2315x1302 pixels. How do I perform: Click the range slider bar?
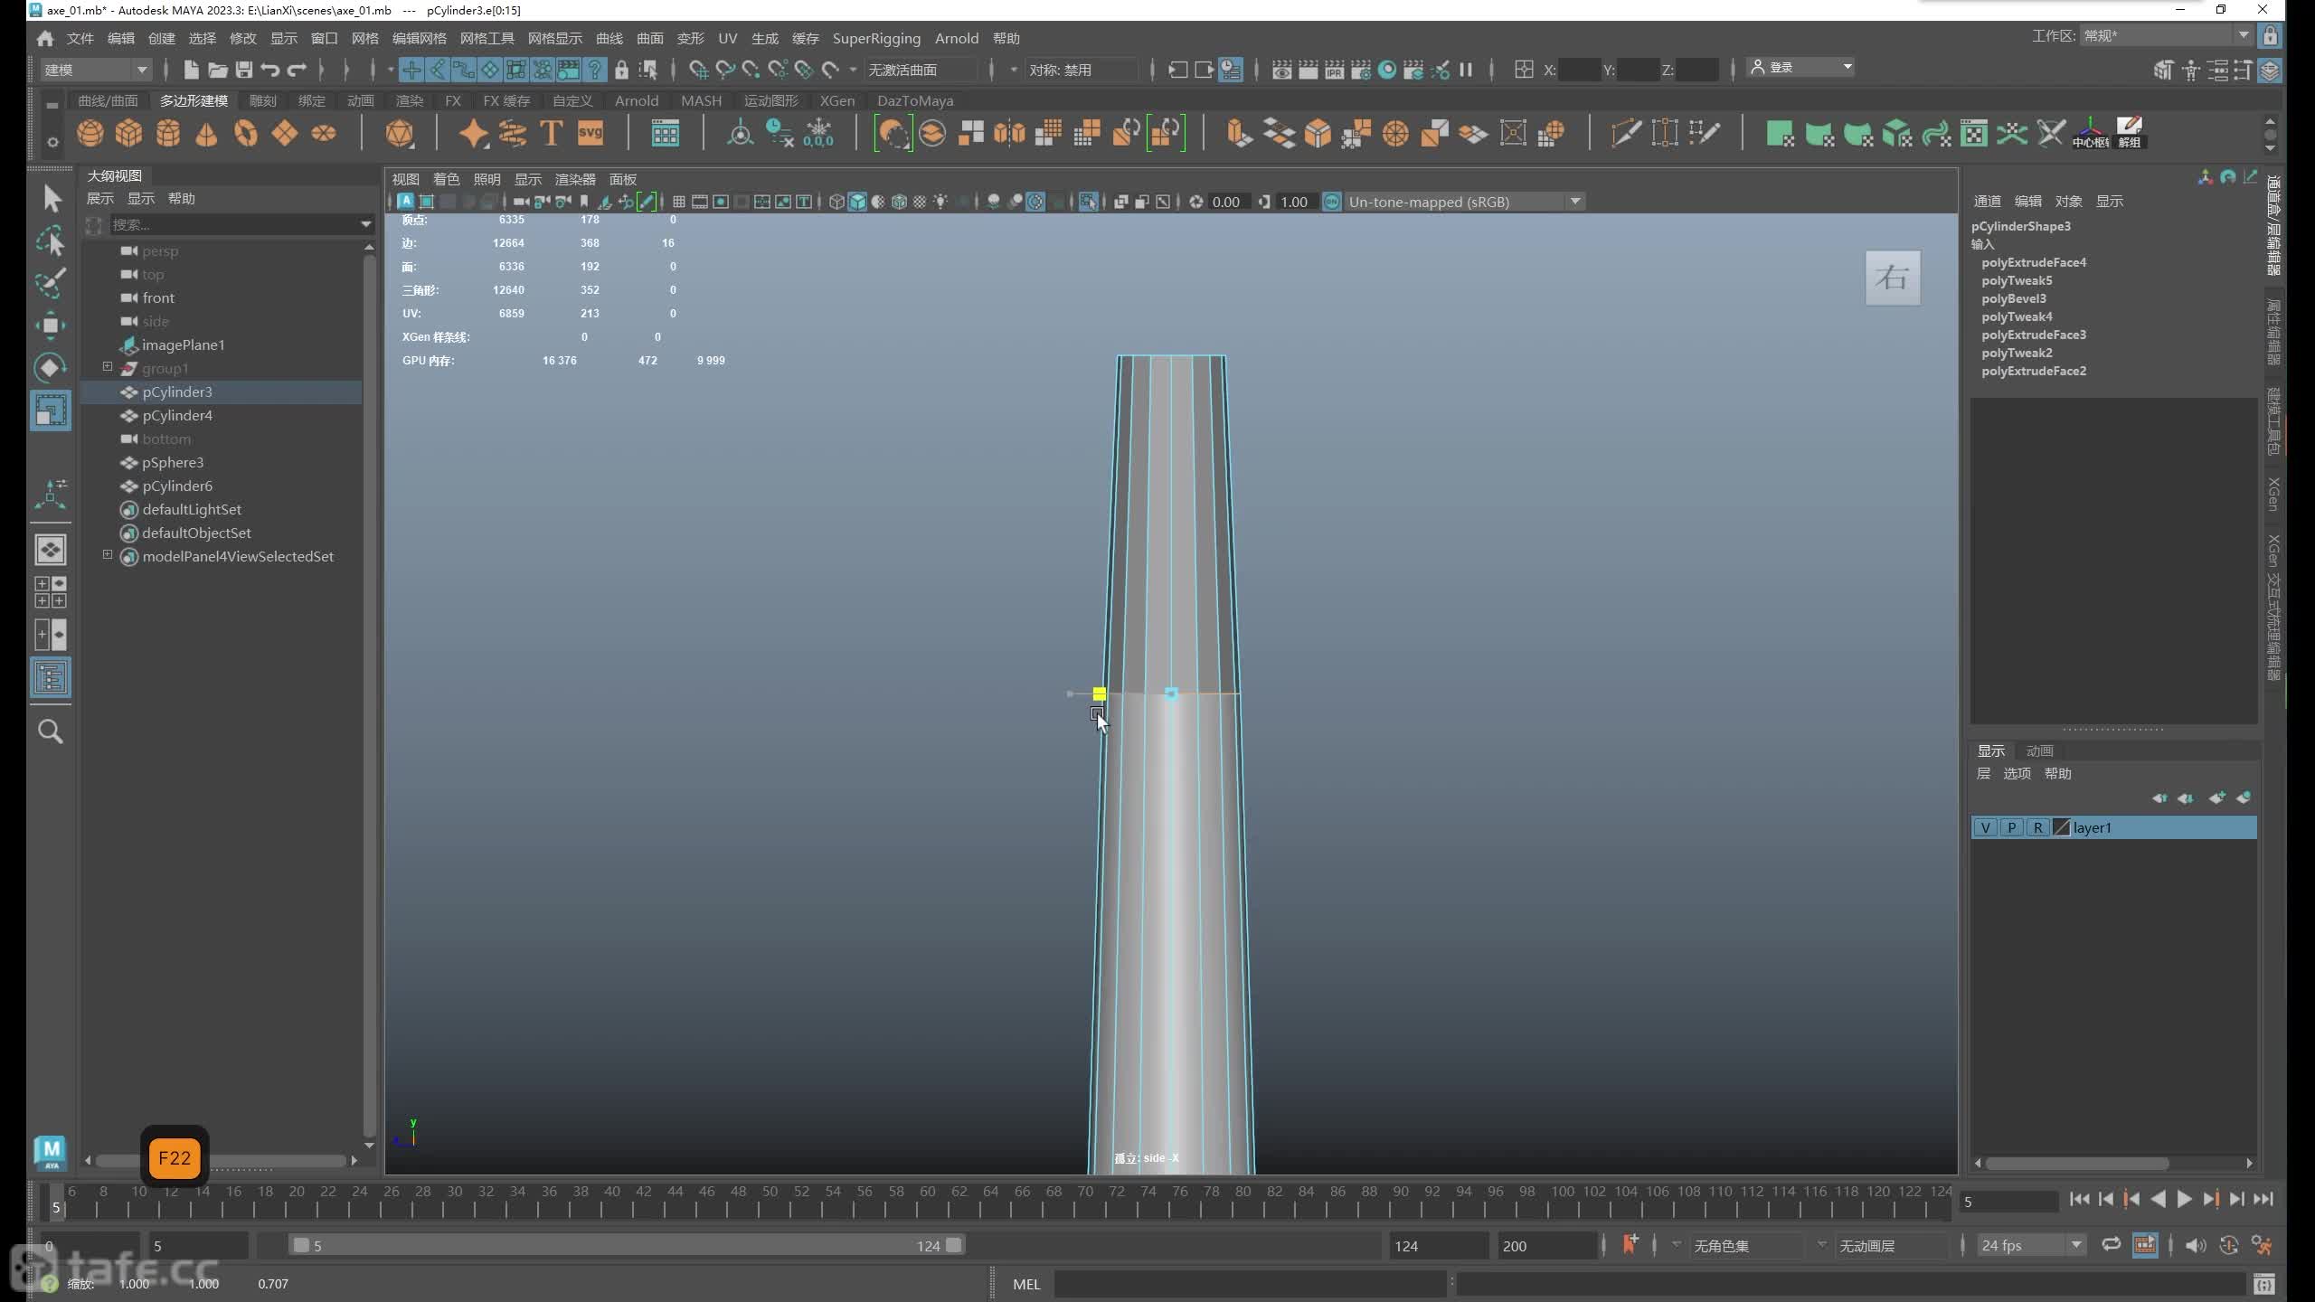(627, 1245)
